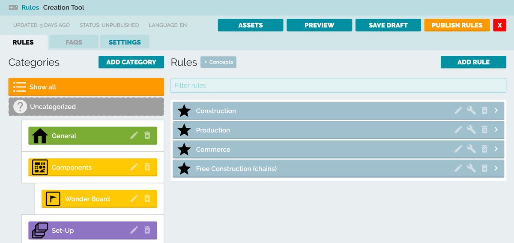Edit the Set-Up category pencil icon
This screenshot has width=514, height=243.
(x=134, y=230)
